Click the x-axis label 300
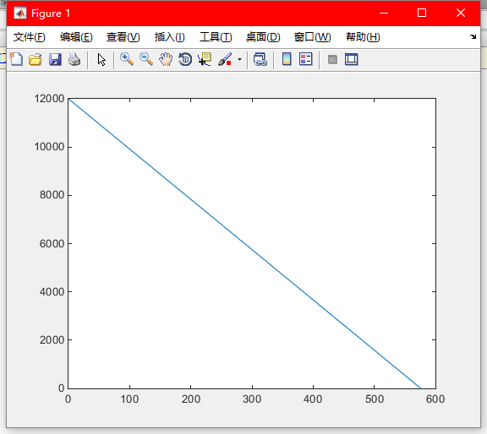 (x=252, y=399)
